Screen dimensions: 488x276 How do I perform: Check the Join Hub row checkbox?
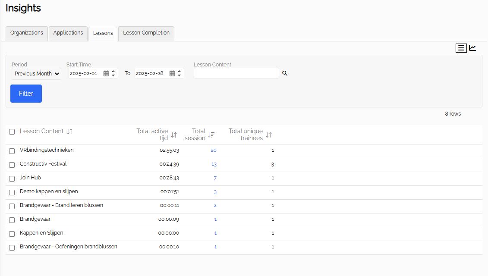pyautogui.click(x=12, y=179)
